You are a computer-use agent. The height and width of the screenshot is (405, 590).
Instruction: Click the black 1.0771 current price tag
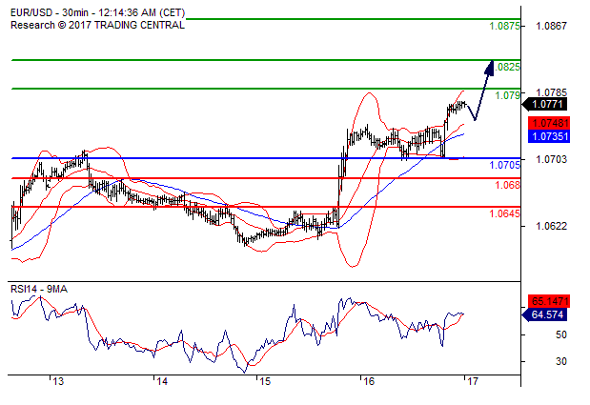coord(545,104)
